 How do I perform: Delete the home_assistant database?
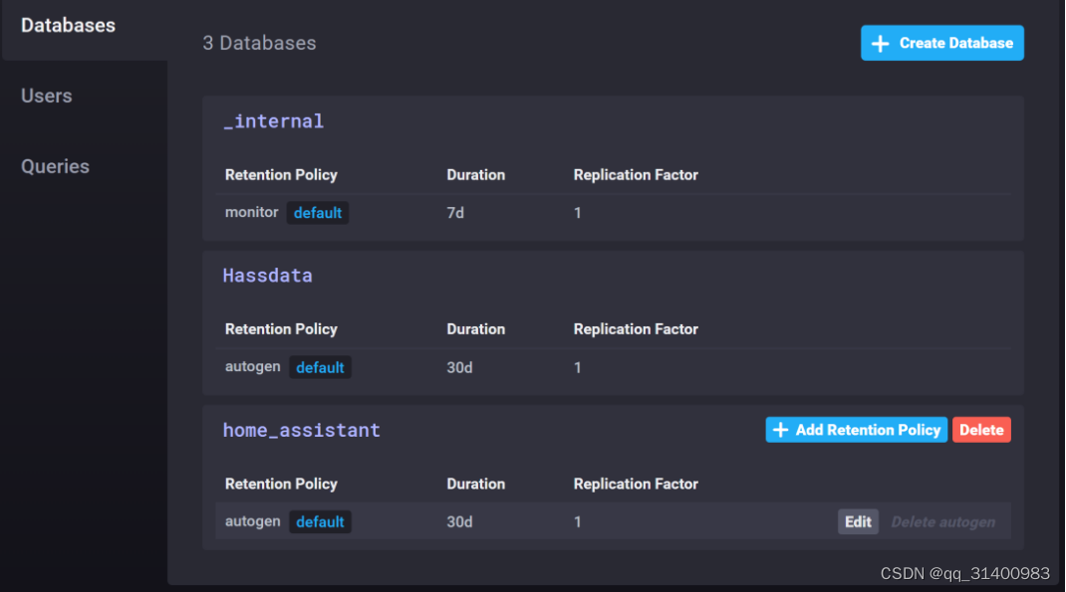(981, 430)
